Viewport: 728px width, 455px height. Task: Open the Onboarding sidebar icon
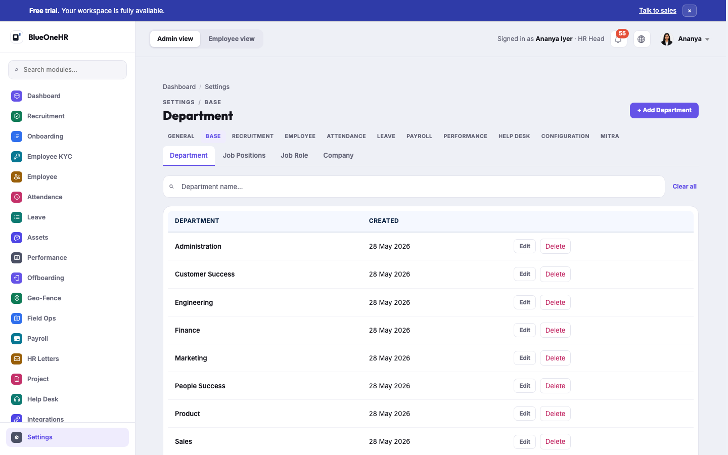(x=17, y=136)
